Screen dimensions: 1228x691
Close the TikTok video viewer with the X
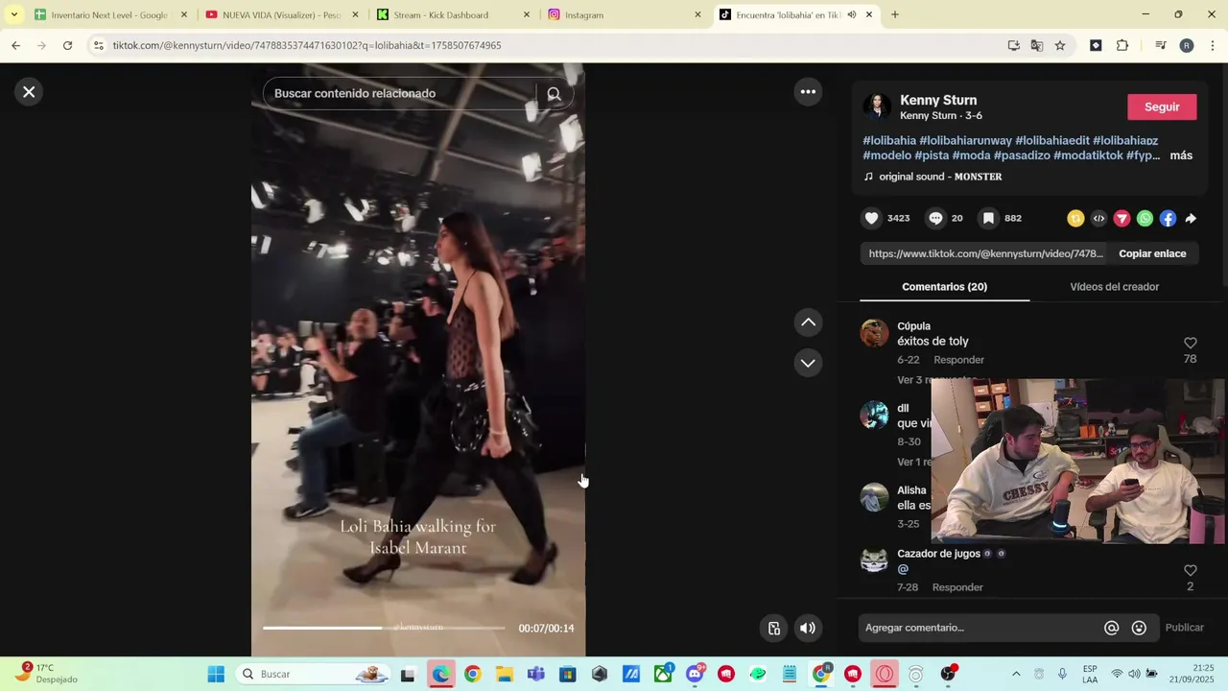[29, 92]
